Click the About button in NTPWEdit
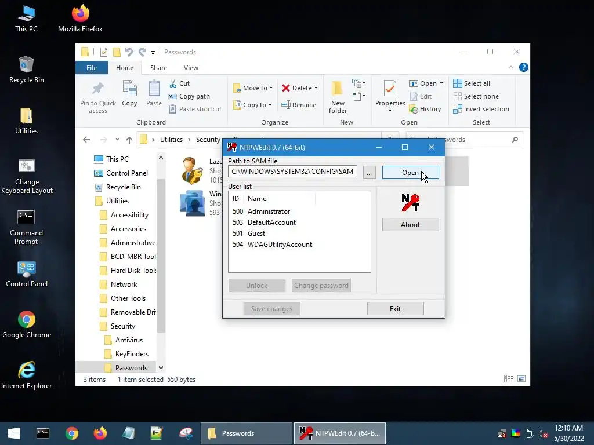 [410, 224]
